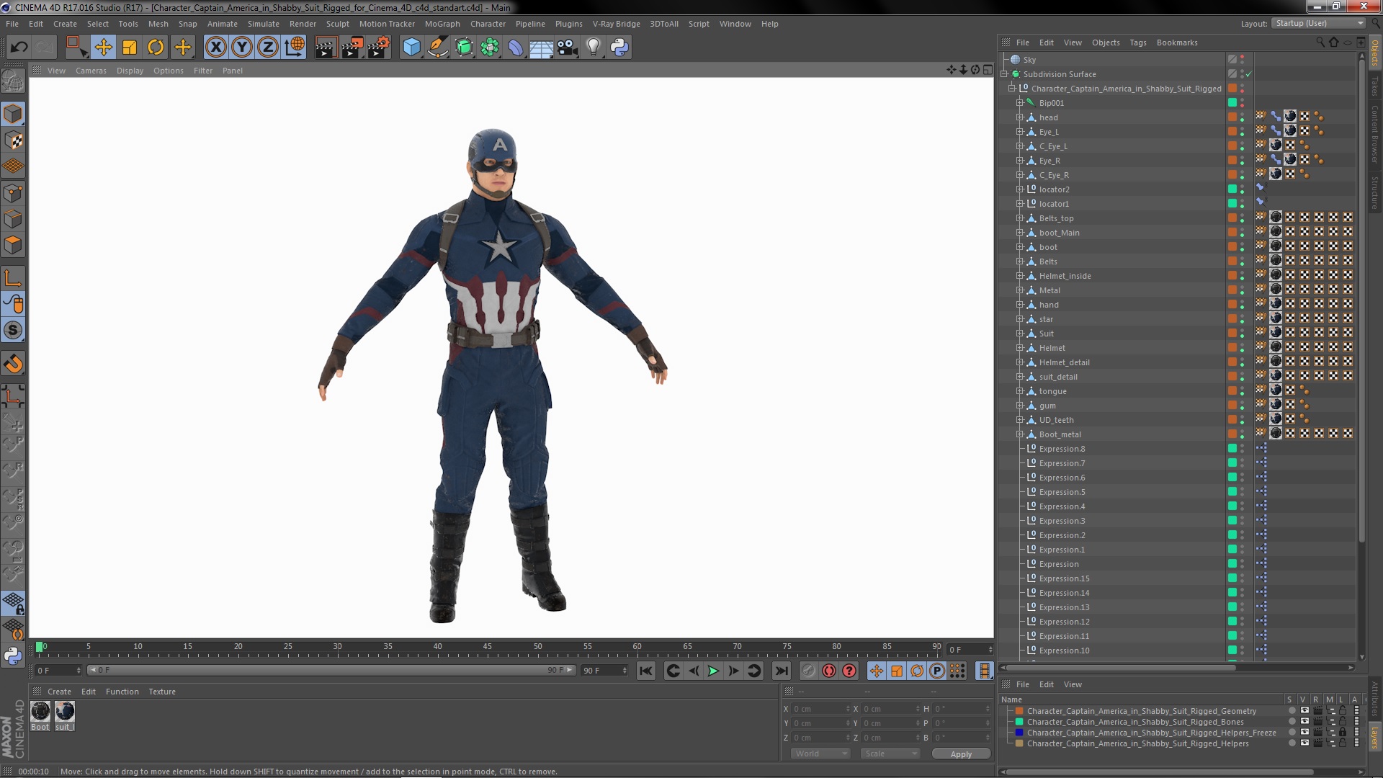Play animation forward
Viewport: 1383px width, 778px height.
(713, 671)
